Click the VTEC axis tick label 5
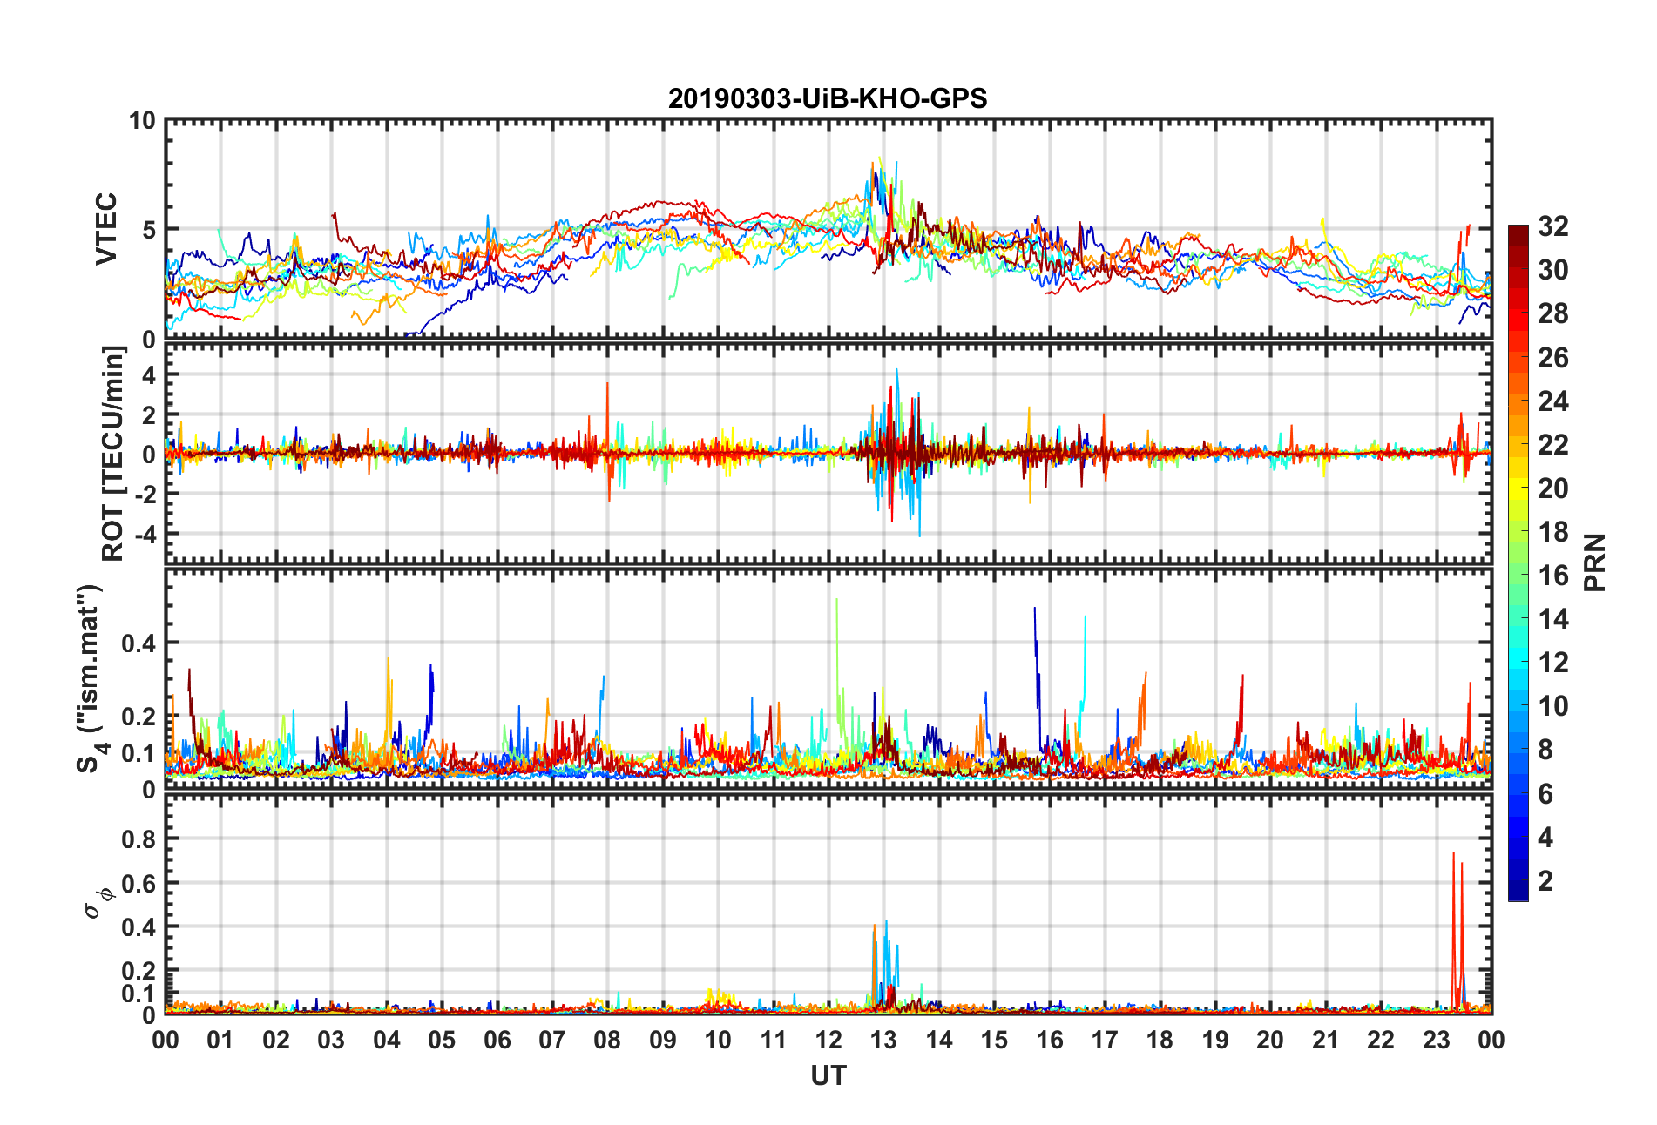This screenshot has width=1657, height=1125. pyautogui.click(x=149, y=230)
